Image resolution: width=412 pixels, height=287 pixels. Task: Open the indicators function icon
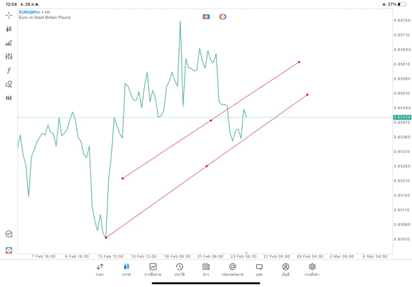tap(9, 71)
